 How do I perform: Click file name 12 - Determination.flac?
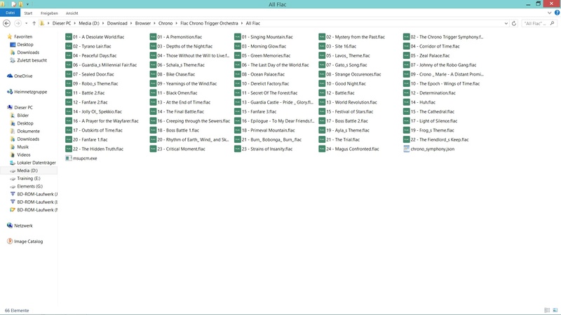433,93
